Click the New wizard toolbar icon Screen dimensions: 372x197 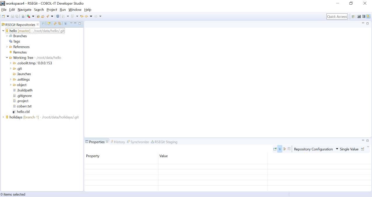coord(3,17)
